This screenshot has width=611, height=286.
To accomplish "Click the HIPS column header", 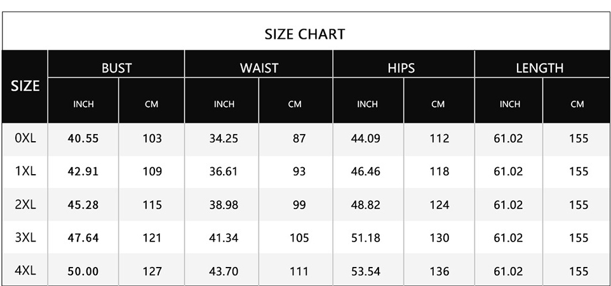I will [x=401, y=68].
